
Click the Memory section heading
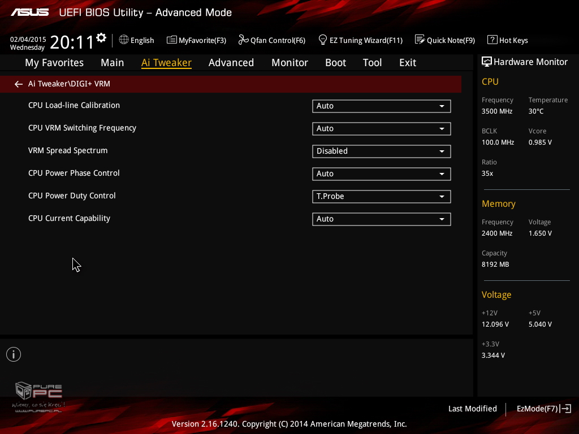(x=499, y=203)
